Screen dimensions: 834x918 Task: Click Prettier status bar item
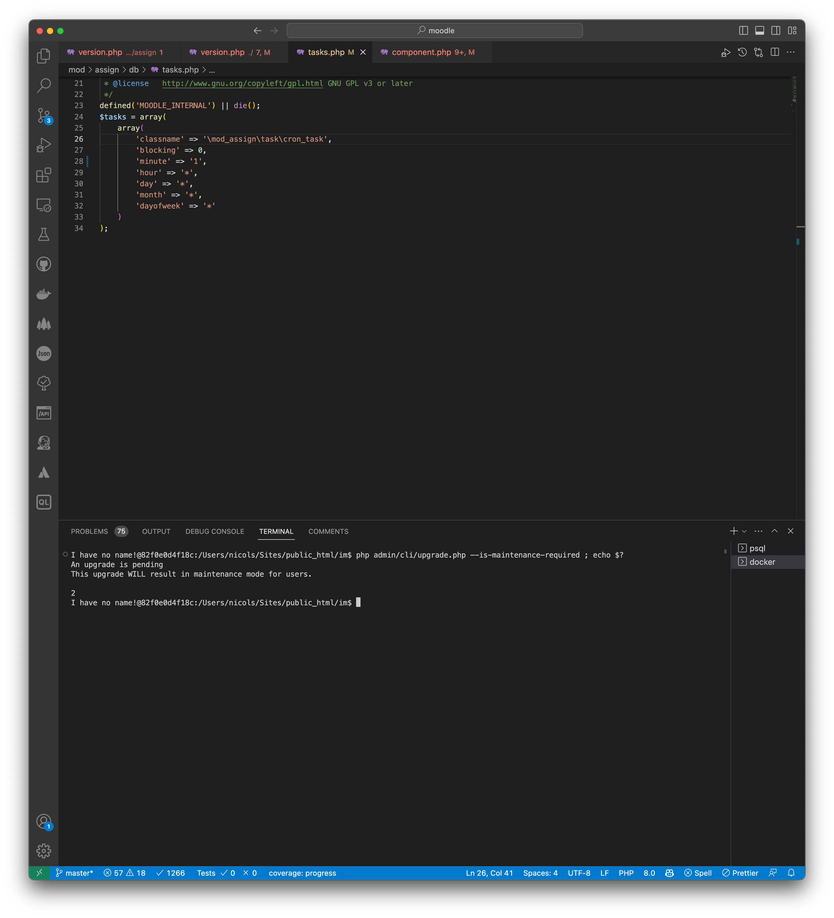click(x=740, y=873)
